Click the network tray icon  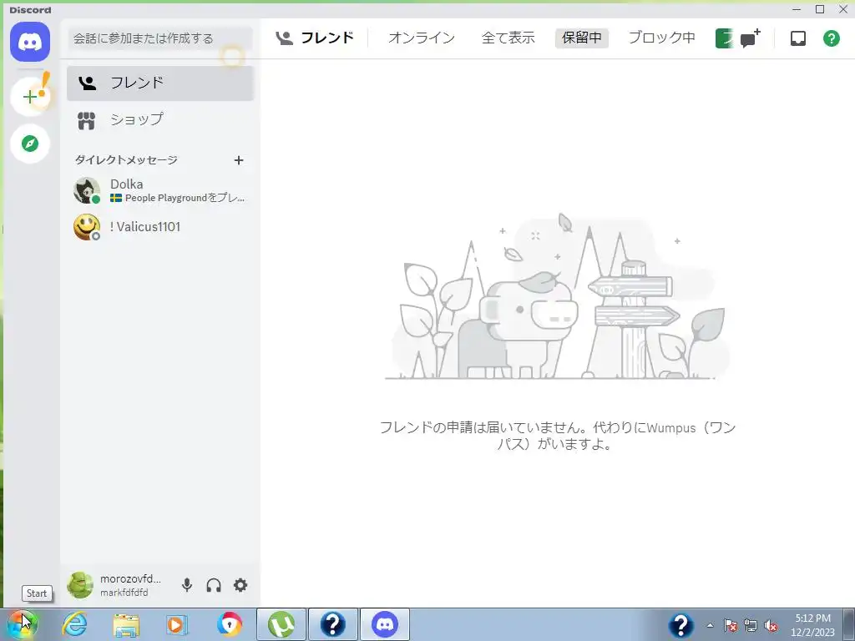pos(751,626)
